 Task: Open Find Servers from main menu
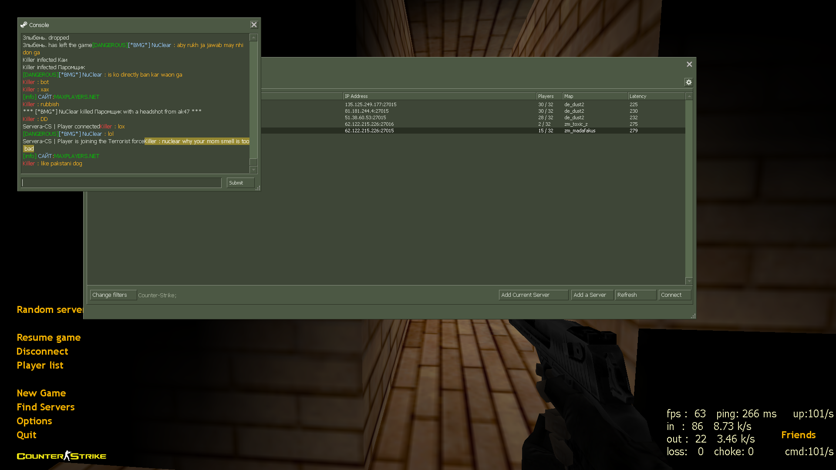coord(46,407)
